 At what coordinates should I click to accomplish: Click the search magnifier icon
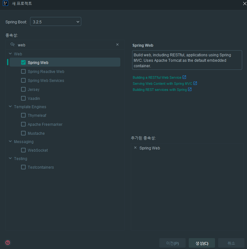[12, 44]
